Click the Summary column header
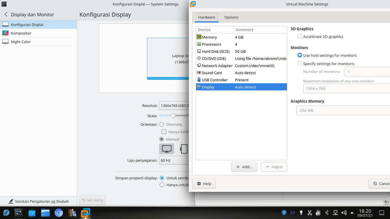This screenshot has width=390, height=219. 260,30
